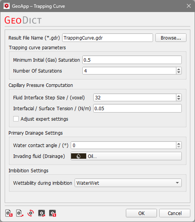
Task: Click Water contact angle value field
Action: click(x=124, y=145)
